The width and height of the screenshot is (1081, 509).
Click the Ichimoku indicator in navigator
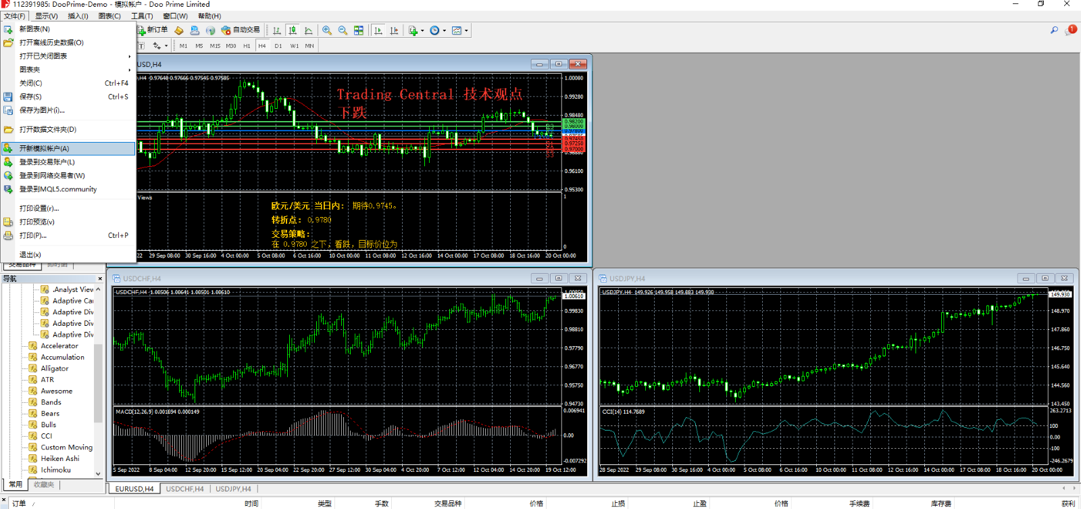pyautogui.click(x=55, y=470)
